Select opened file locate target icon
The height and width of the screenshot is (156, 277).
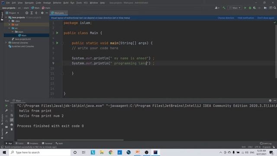(27, 13)
